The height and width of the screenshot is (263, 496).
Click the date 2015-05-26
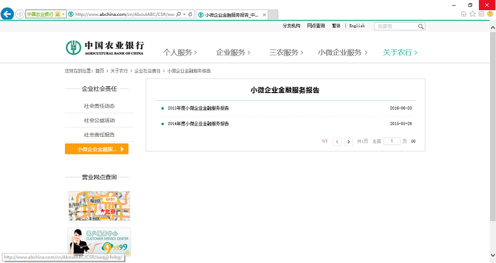tap(401, 124)
